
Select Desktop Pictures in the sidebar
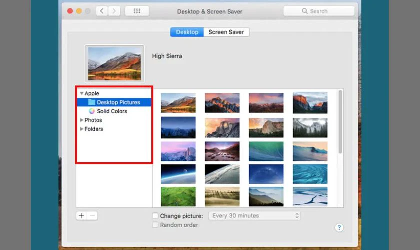tap(114, 102)
